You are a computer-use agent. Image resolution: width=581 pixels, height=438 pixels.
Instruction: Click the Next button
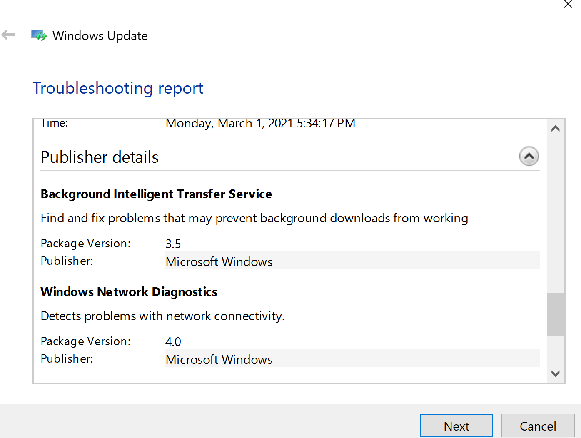pos(456,426)
